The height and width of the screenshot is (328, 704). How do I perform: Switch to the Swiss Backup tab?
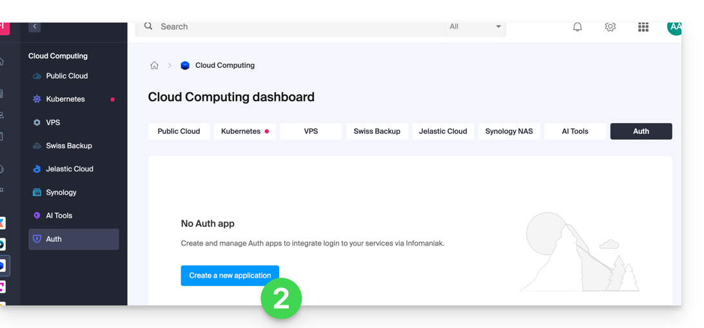(x=376, y=131)
